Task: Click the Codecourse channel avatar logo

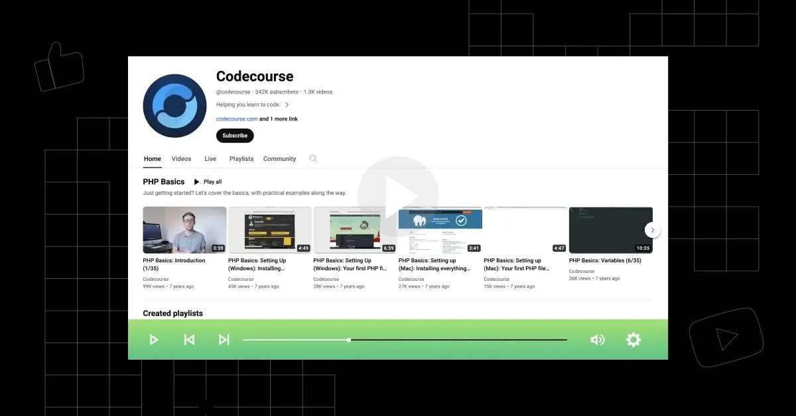Action: click(174, 106)
